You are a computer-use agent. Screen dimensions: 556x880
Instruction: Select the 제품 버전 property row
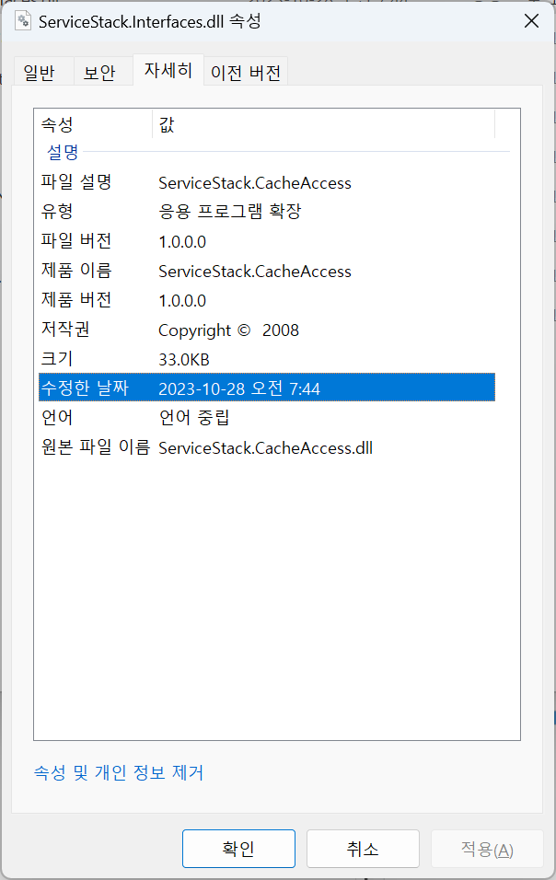pyautogui.click(x=267, y=300)
